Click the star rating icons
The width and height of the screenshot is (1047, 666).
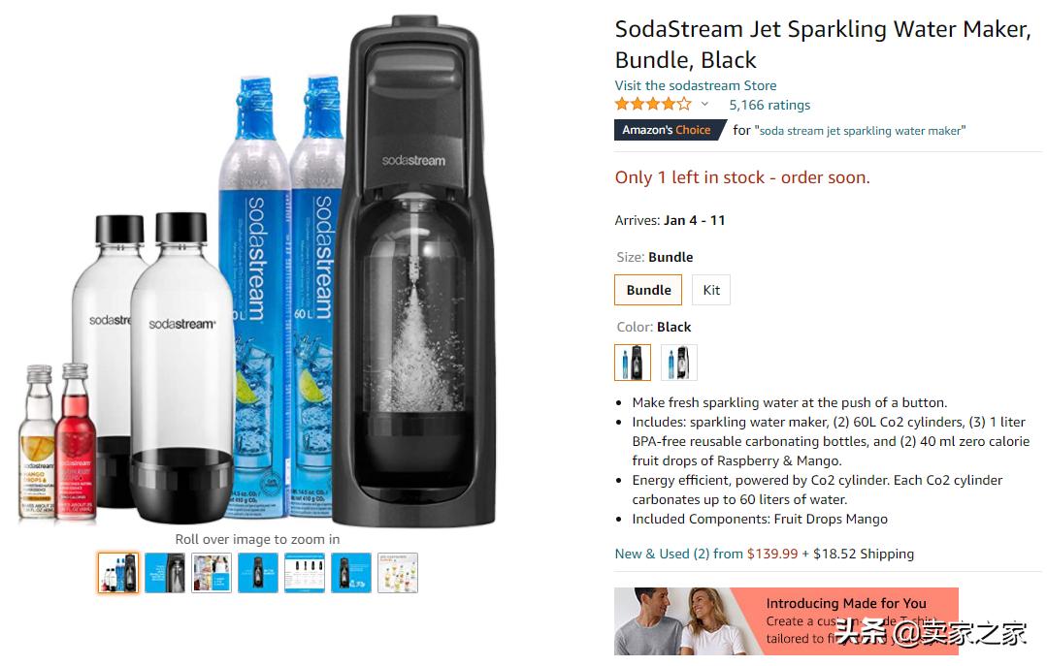653,105
